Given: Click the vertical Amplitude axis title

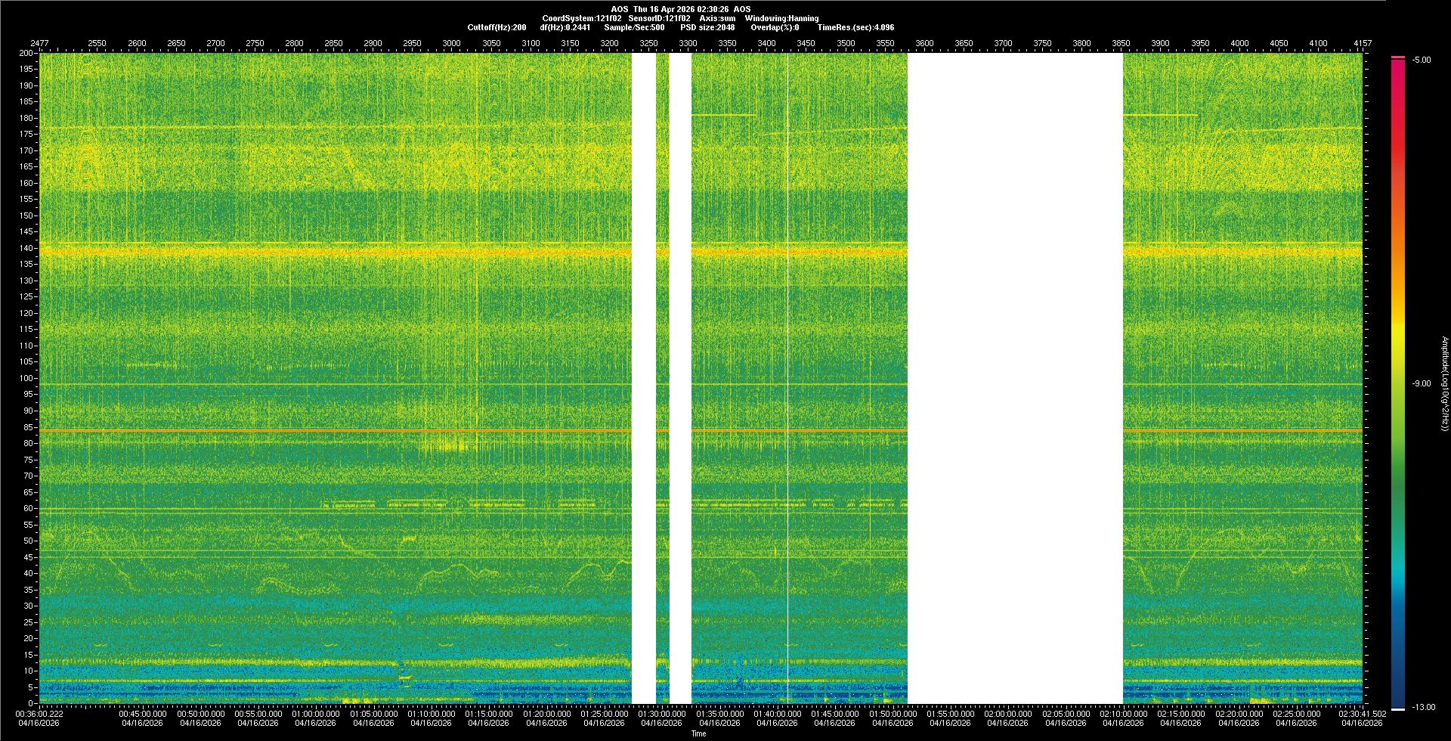Looking at the screenshot, I should tap(1444, 384).
